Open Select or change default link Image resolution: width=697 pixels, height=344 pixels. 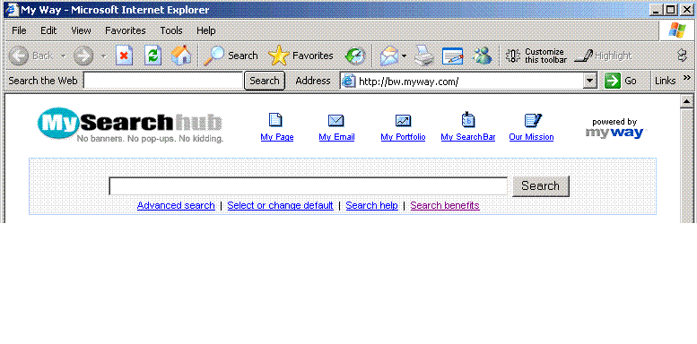click(280, 205)
